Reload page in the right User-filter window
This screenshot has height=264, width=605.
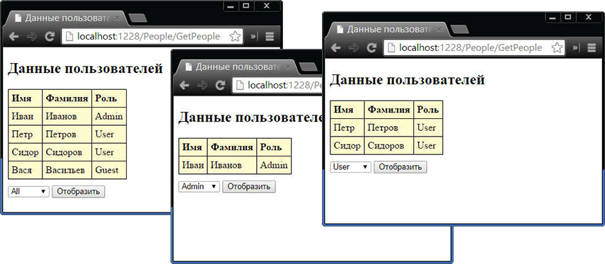[371, 48]
